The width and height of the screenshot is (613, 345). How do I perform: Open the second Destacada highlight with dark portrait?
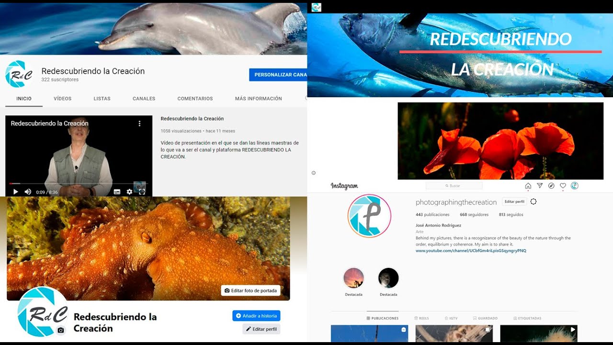[x=388, y=278]
